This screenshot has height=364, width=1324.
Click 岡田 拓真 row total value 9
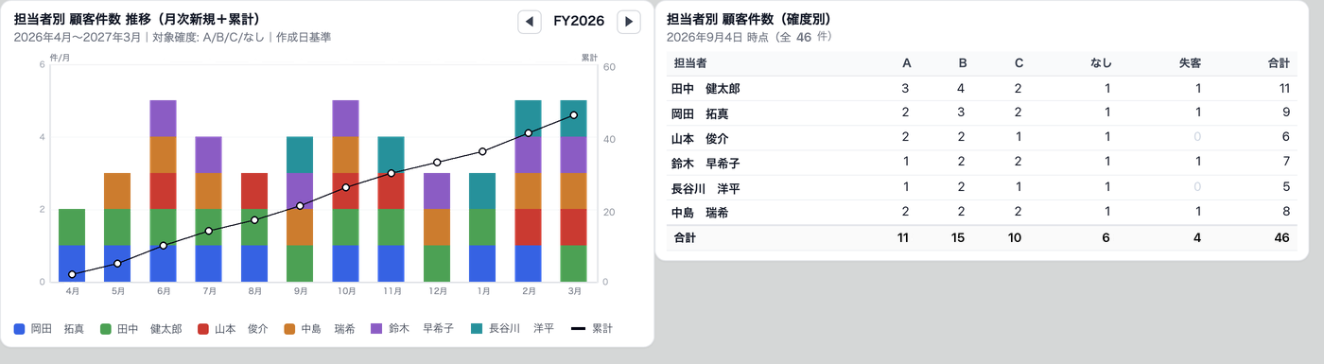click(x=1286, y=113)
